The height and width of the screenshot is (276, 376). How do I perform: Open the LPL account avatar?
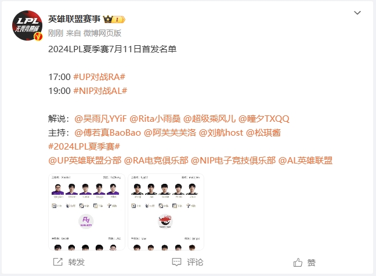(27, 26)
